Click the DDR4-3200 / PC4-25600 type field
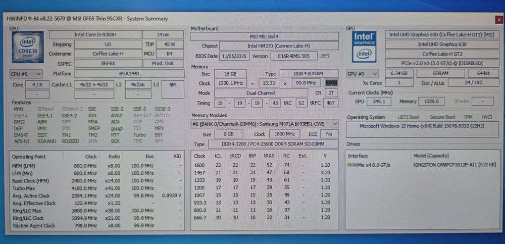505x244 pixels. click(273, 144)
